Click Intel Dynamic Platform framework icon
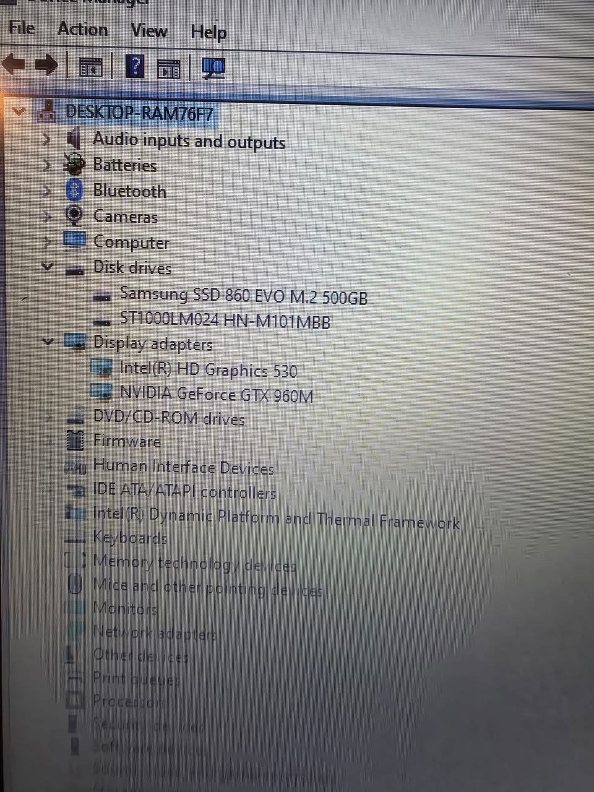The image size is (594, 792). pos(75,513)
